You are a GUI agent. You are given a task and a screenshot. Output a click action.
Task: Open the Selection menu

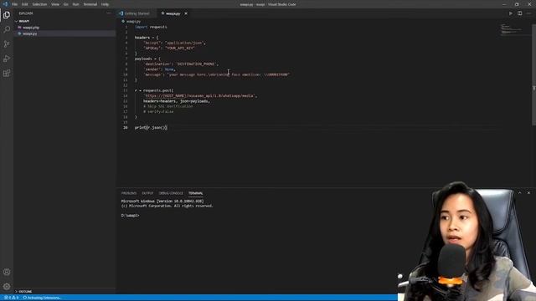[x=39, y=4]
